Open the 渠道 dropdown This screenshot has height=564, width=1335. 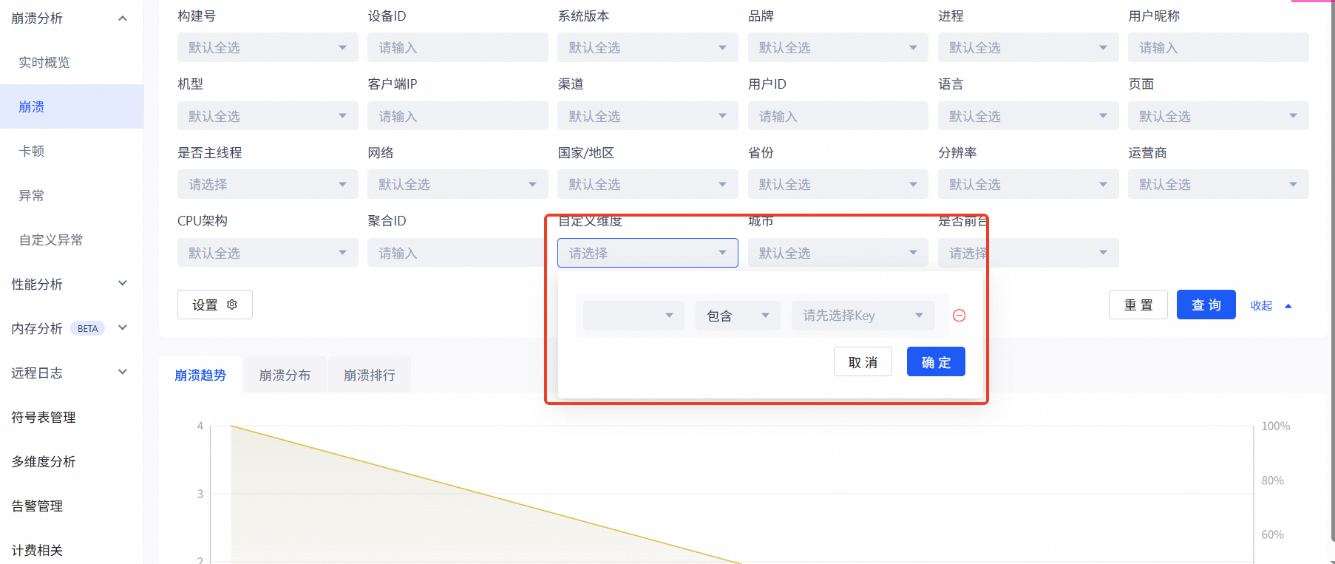click(648, 116)
